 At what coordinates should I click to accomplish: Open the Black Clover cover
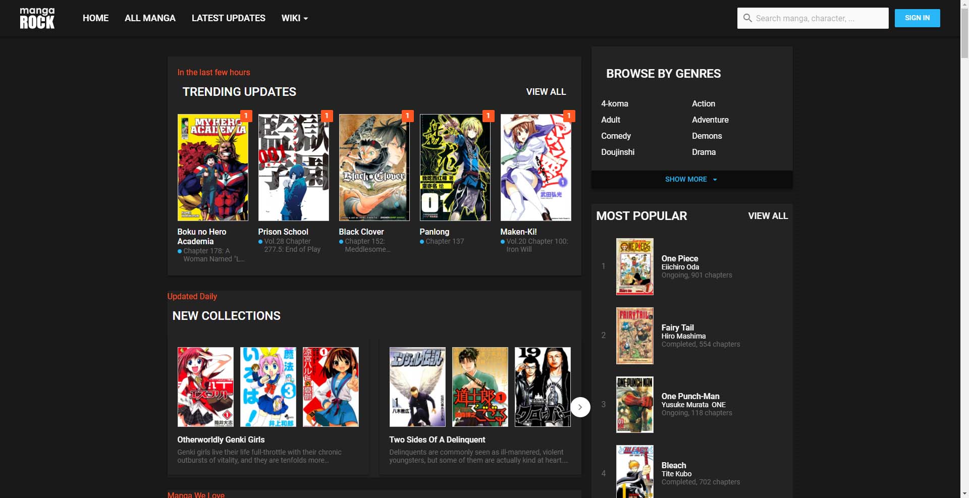point(374,168)
